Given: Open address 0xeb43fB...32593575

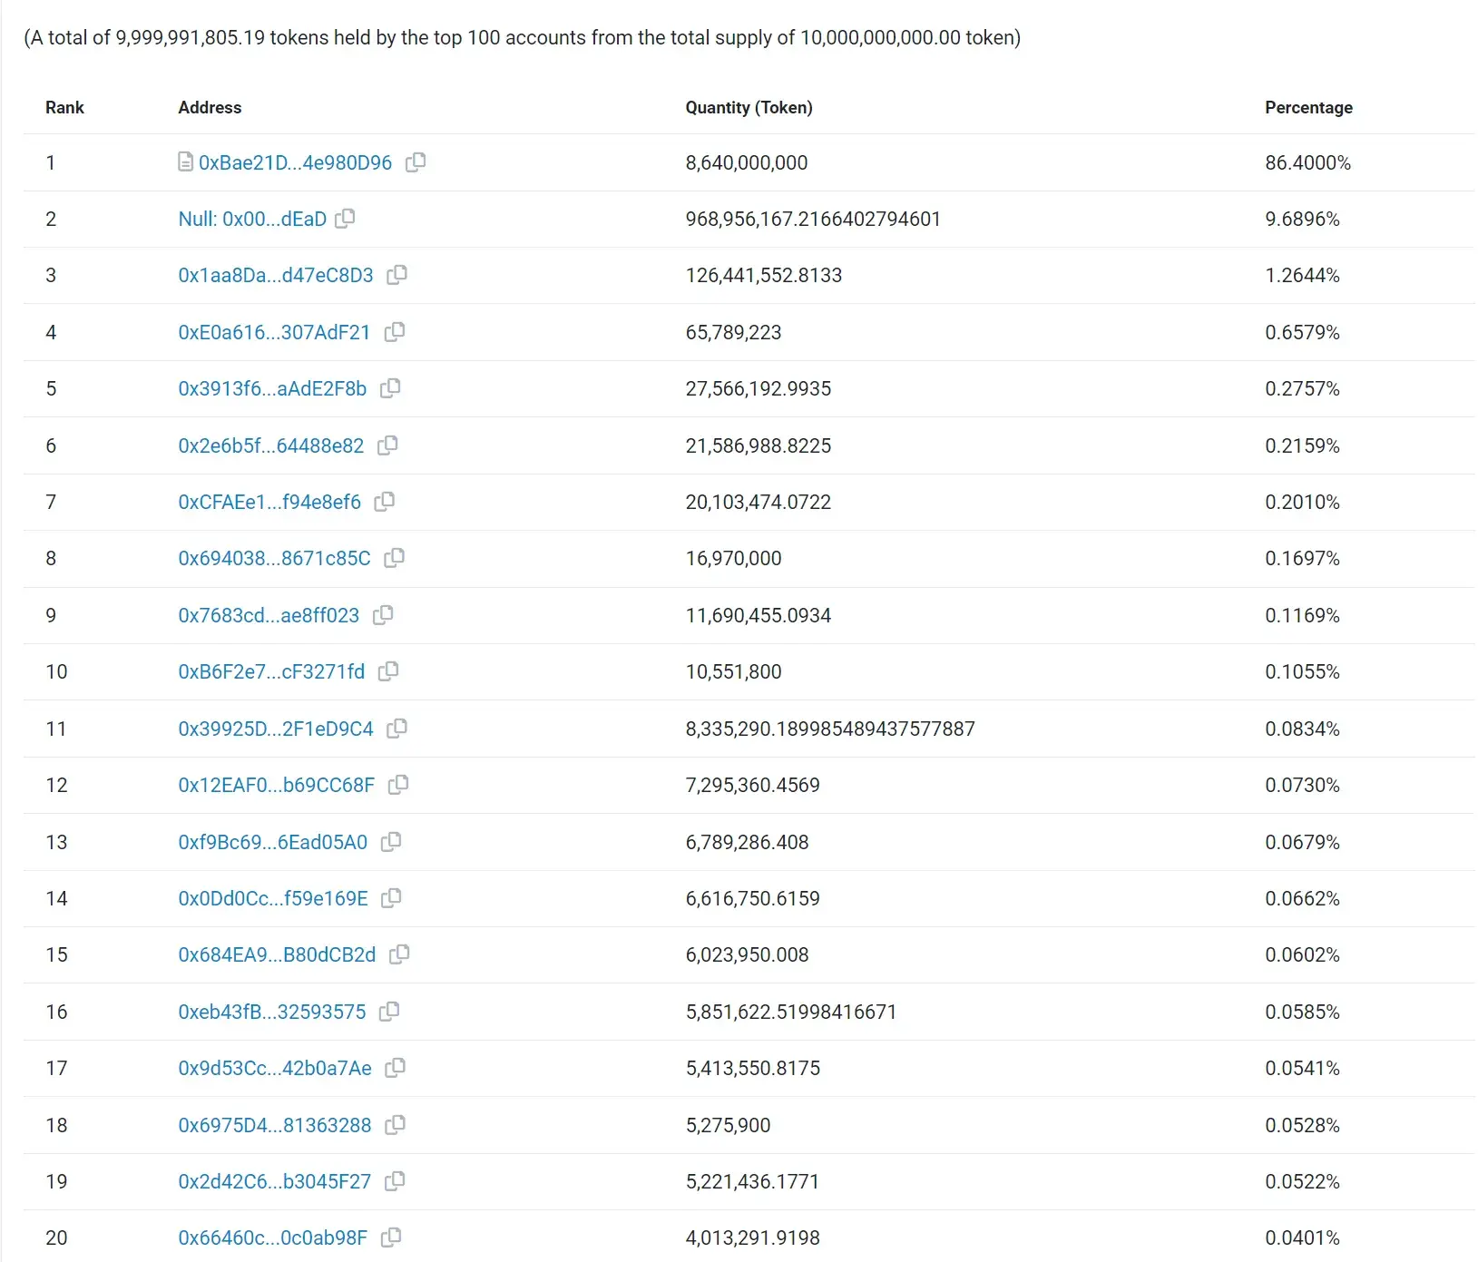Looking at the screenshot, I should [x=272, y=1012].
